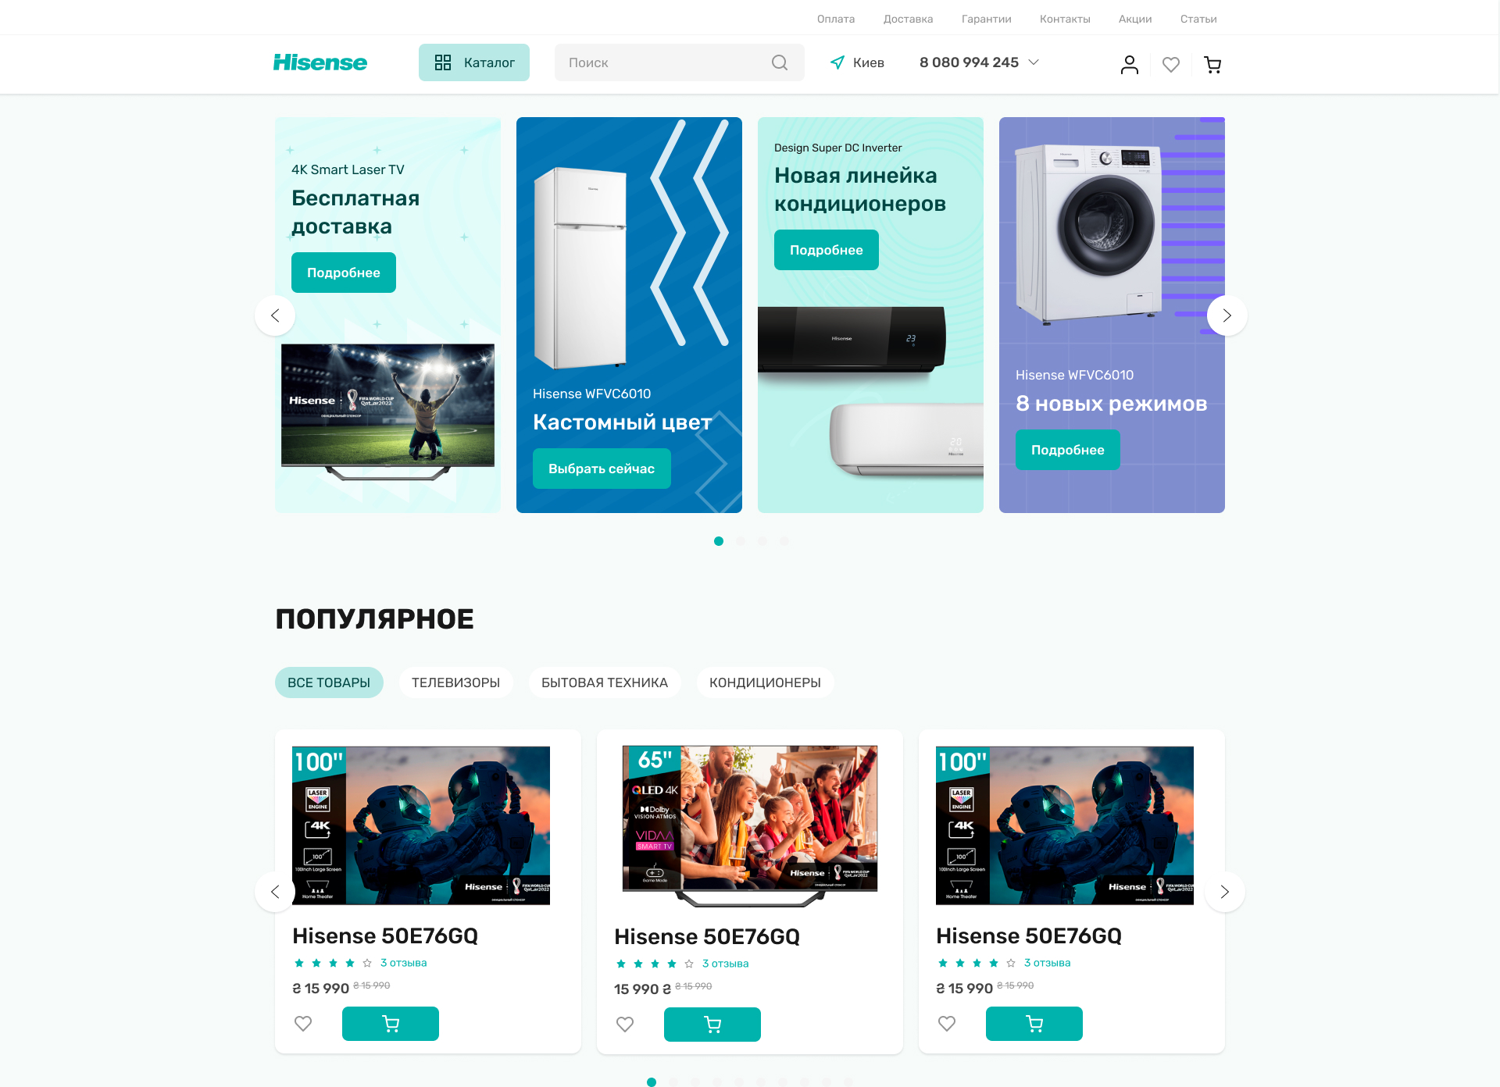The height and width of the screenshot is (1087, 1500).
Task: Select the second banner carousel dot
Action: (741, 541)
